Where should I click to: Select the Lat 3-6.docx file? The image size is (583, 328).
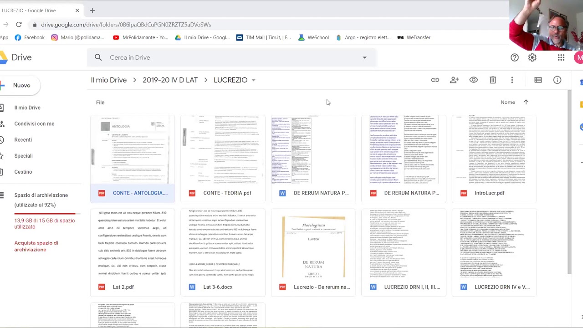click(x=223, y=253)
